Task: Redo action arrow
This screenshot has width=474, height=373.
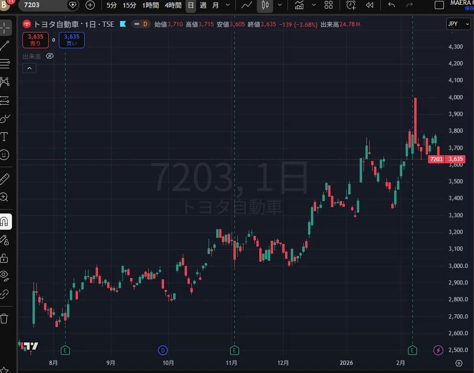Action: point(409,5)
